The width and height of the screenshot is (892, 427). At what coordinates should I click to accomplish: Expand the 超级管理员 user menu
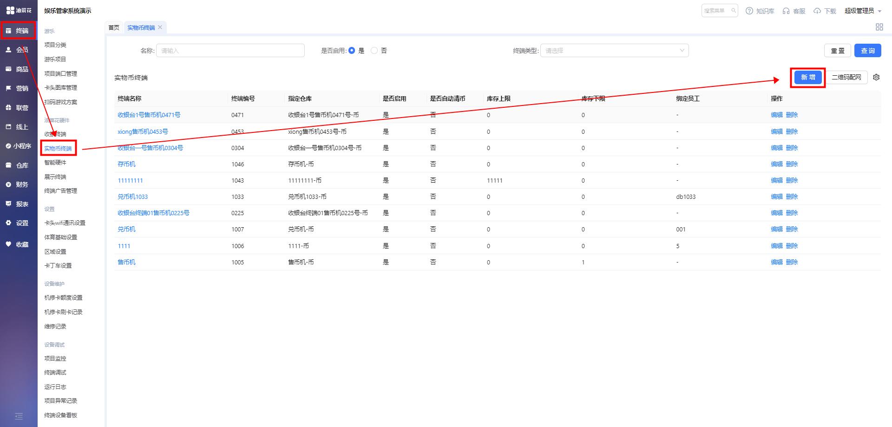(x=863, y=11)
